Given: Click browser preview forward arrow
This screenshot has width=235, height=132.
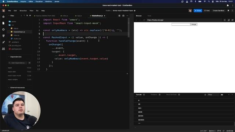Looking at the screenshot, I should coord(140,20).
